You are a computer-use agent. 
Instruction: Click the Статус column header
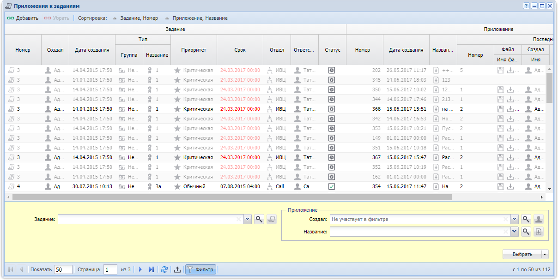332,50
